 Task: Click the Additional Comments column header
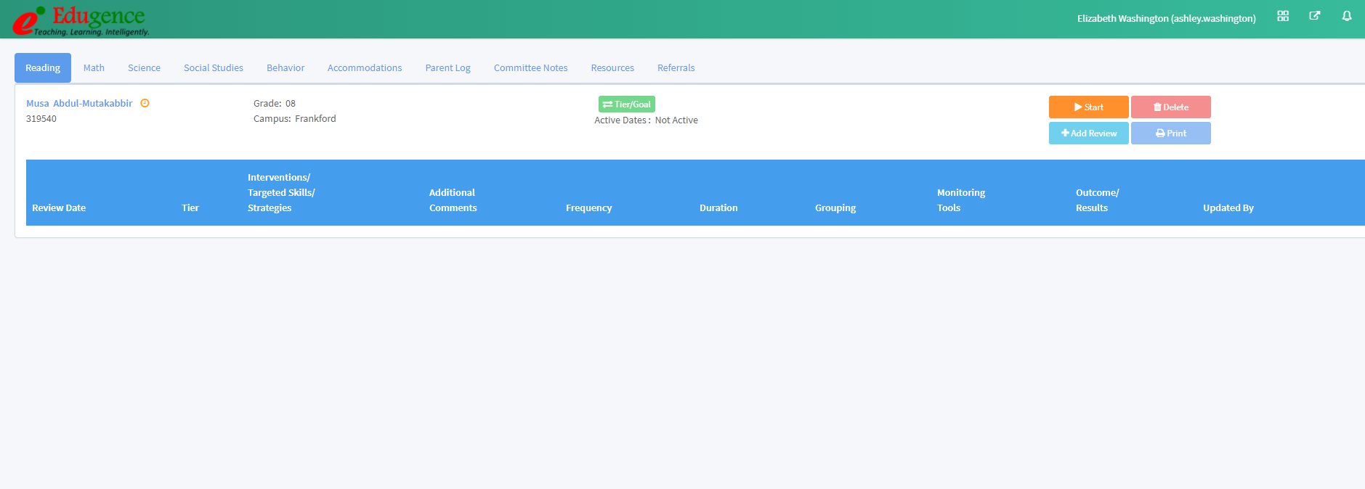pos(453,200)
